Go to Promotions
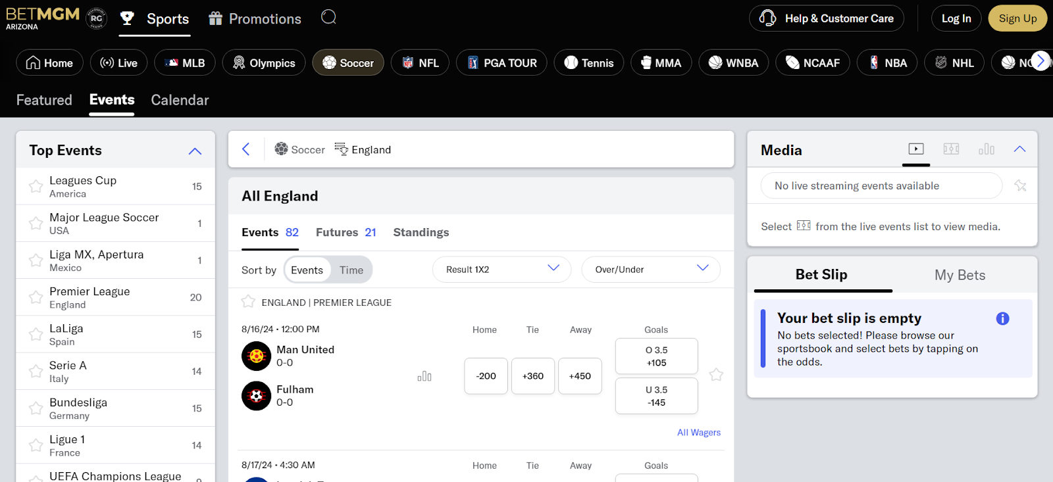This screenshot has height=482, width=1053. coord(255,19)
